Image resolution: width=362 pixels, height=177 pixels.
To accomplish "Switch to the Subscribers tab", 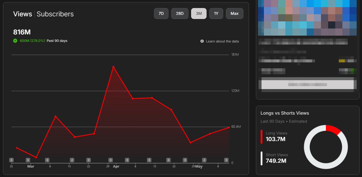I will click(x=55, y=14).
